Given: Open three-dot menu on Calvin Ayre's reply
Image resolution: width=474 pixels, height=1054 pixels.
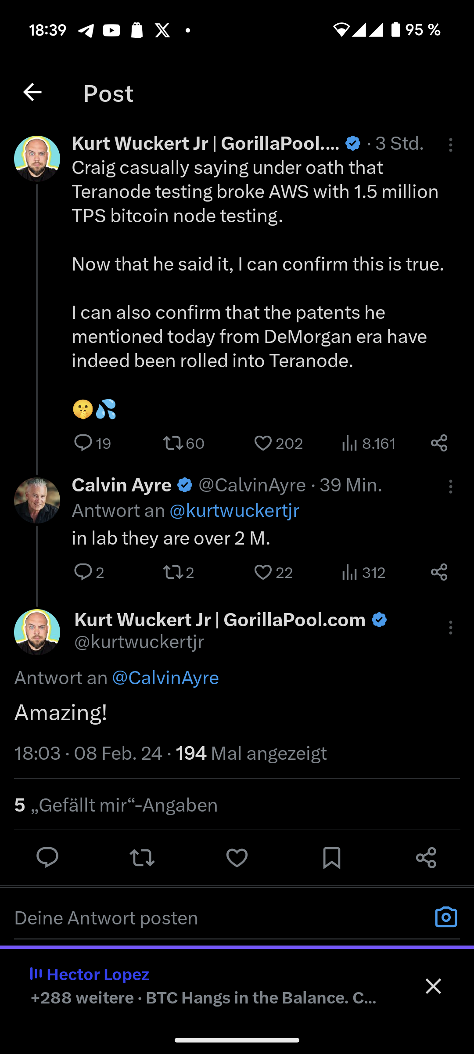Looking at the screenshot, I should point(450,487).
